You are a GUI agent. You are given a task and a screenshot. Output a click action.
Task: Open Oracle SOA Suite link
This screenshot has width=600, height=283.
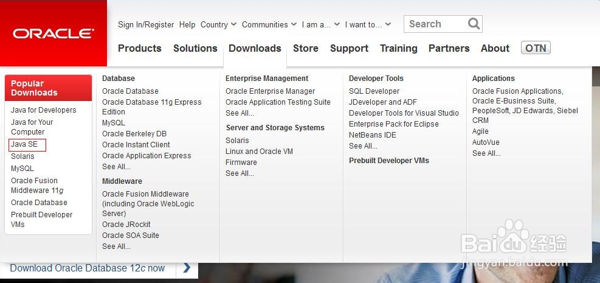pyautogui.click(x=131, y=235)
